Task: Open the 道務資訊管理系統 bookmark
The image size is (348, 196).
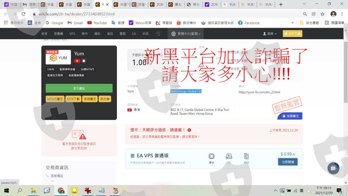Action: [x=217, y=23]
